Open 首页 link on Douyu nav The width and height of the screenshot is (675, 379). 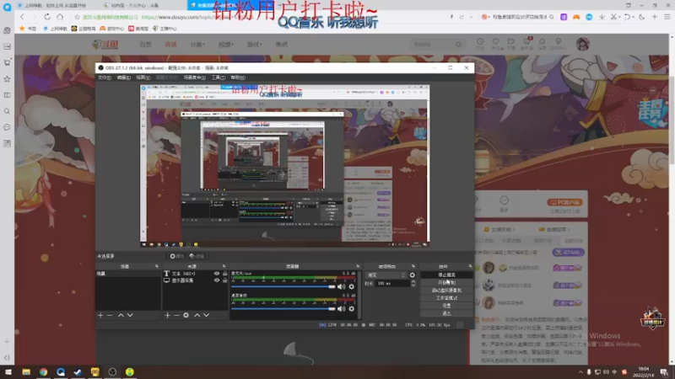pyautogui.click(x=145, y=45)
